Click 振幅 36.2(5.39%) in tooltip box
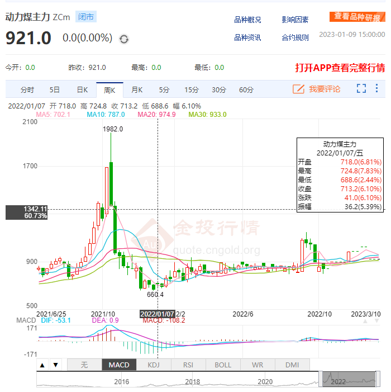The height and width of the screenshot is (392, 391). (340, 207)
